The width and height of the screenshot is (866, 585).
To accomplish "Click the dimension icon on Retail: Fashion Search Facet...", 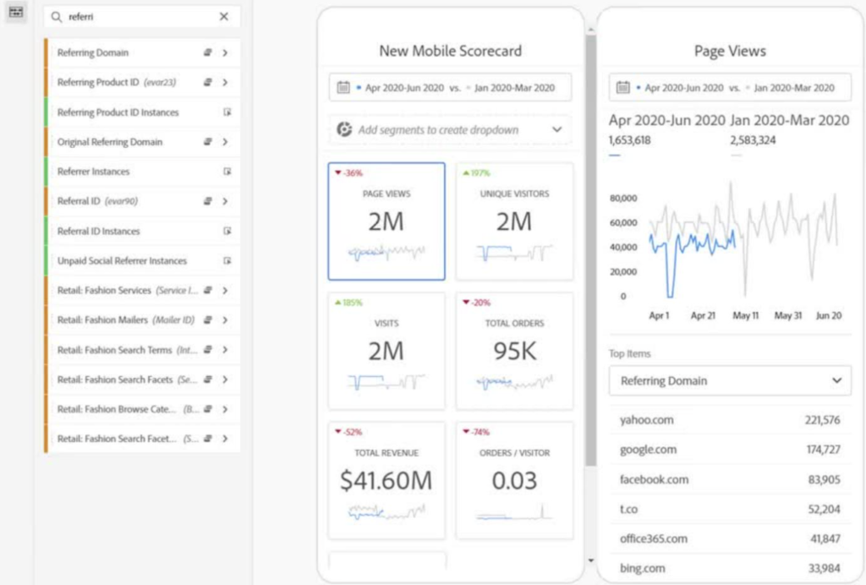I will coord(208,439).
